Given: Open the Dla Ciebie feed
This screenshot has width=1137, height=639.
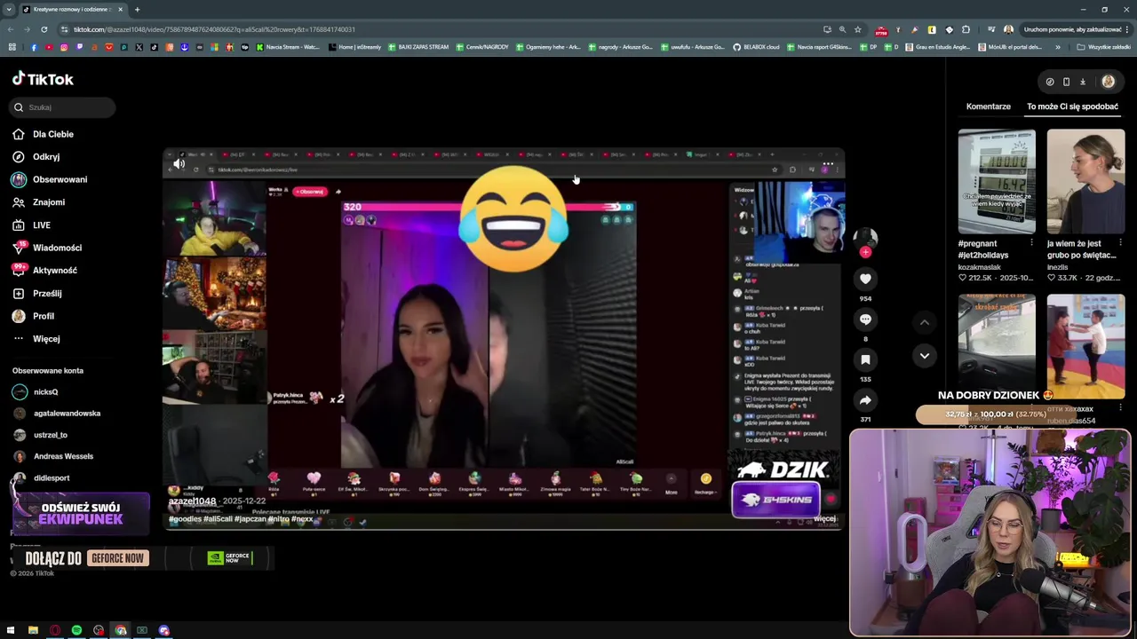Looking at the screenshot, I should 53,134.
